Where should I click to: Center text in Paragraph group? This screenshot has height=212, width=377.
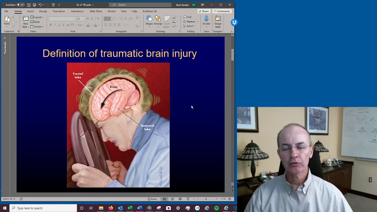pos(110,25)
